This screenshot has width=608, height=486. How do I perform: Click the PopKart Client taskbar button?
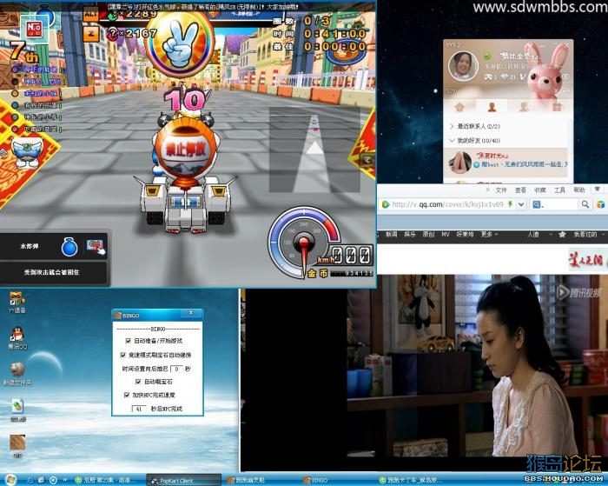pos(183,480)
